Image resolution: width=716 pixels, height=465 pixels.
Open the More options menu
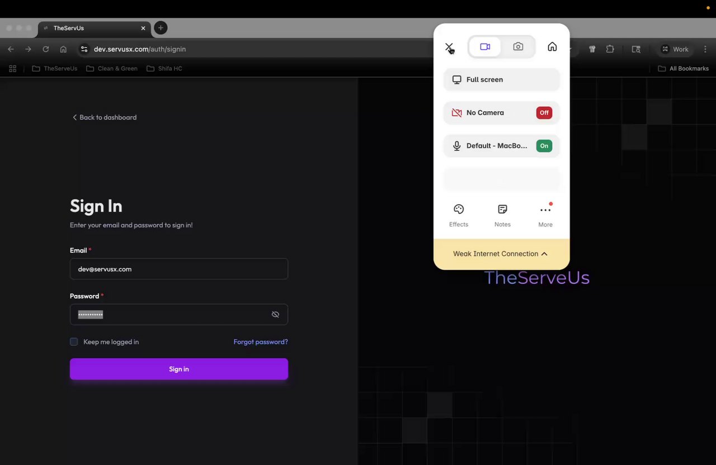coord(545,216)
